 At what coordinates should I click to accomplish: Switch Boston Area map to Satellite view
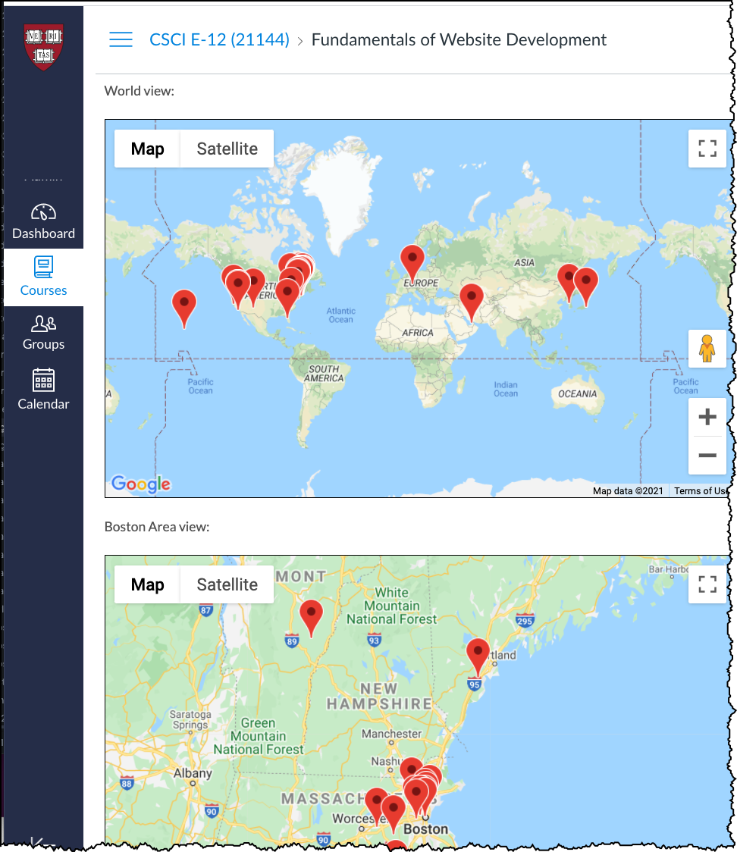pos(227,584)
